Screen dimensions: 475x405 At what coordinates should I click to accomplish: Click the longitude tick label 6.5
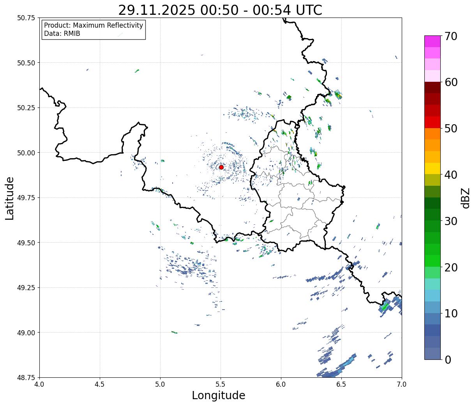(341, 384)
